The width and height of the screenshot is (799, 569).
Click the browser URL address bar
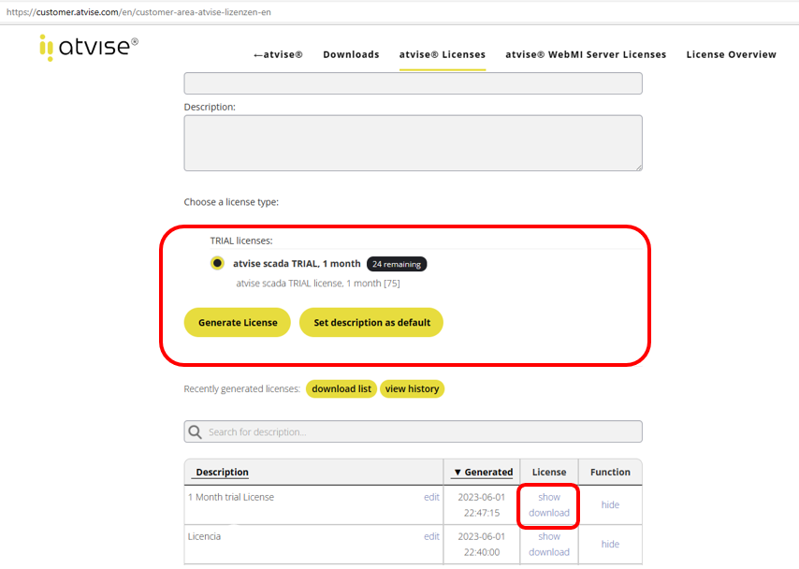tap(399, 12)
